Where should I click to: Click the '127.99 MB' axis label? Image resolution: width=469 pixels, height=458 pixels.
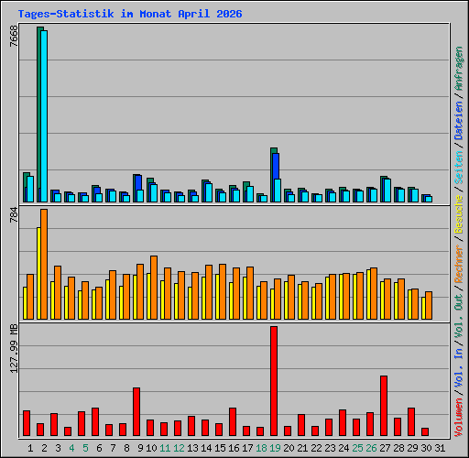(x=14, y=348)
